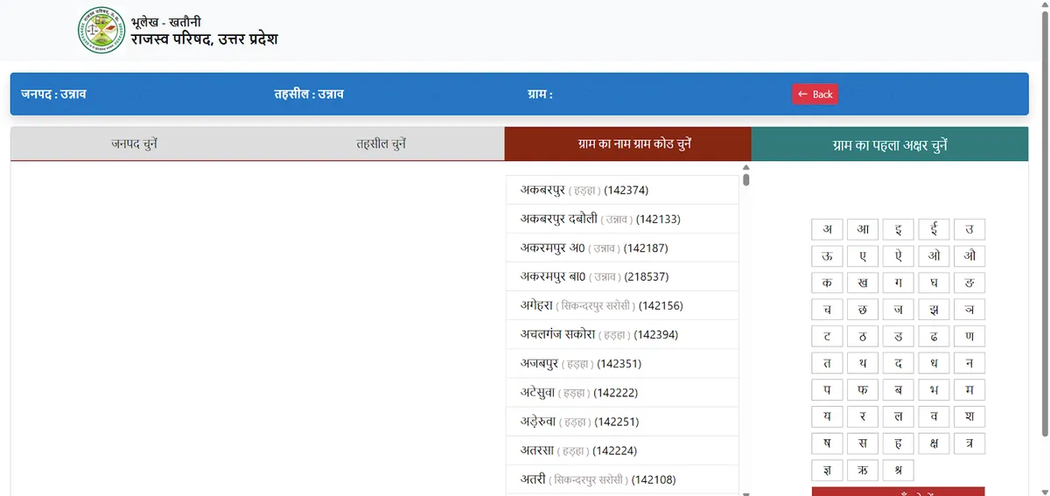Click the letter ज्ञ button

(827, 470)
